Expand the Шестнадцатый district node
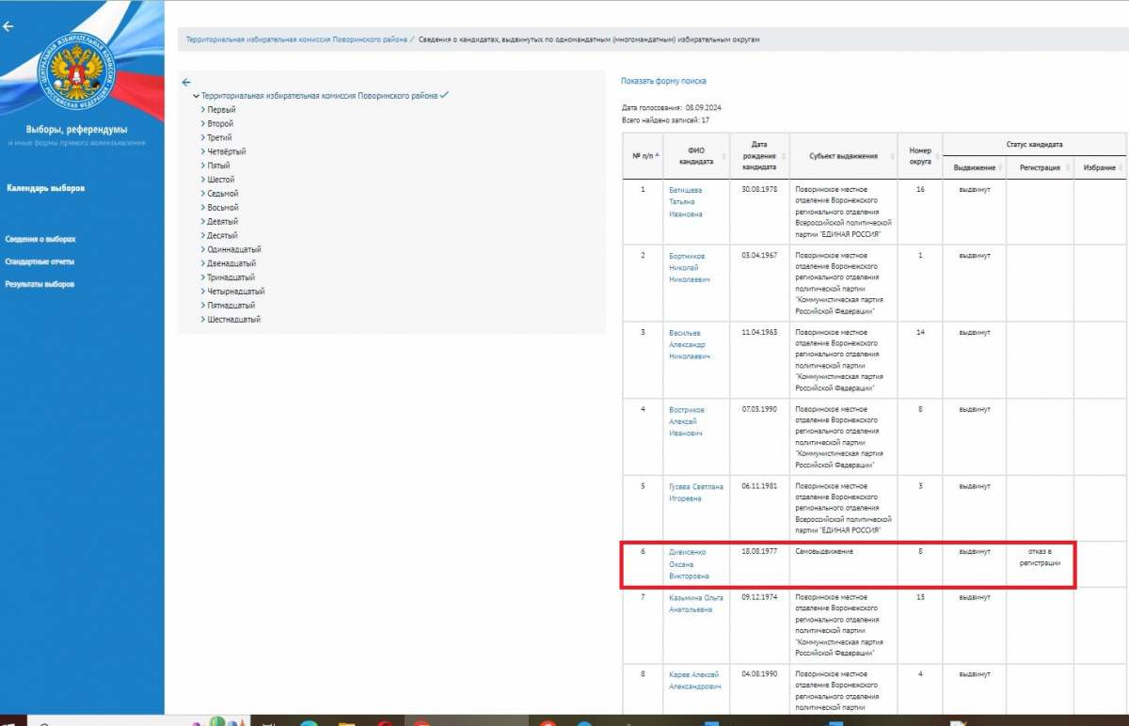The height and width of the screenshot is (726, 1129). click(202, 320)
